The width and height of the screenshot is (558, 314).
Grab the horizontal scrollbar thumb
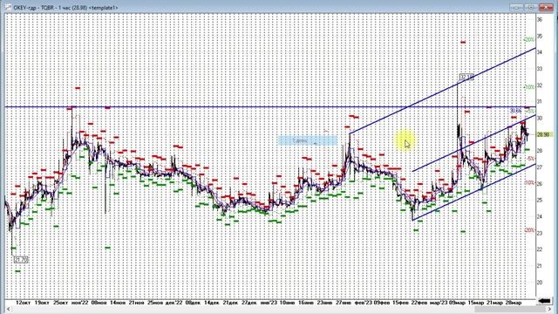(509, 310)
